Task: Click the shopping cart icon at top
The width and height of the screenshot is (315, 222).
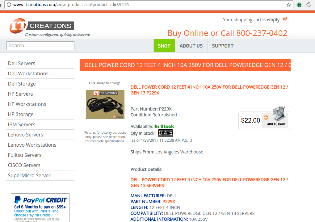Action: coord(285,19)
